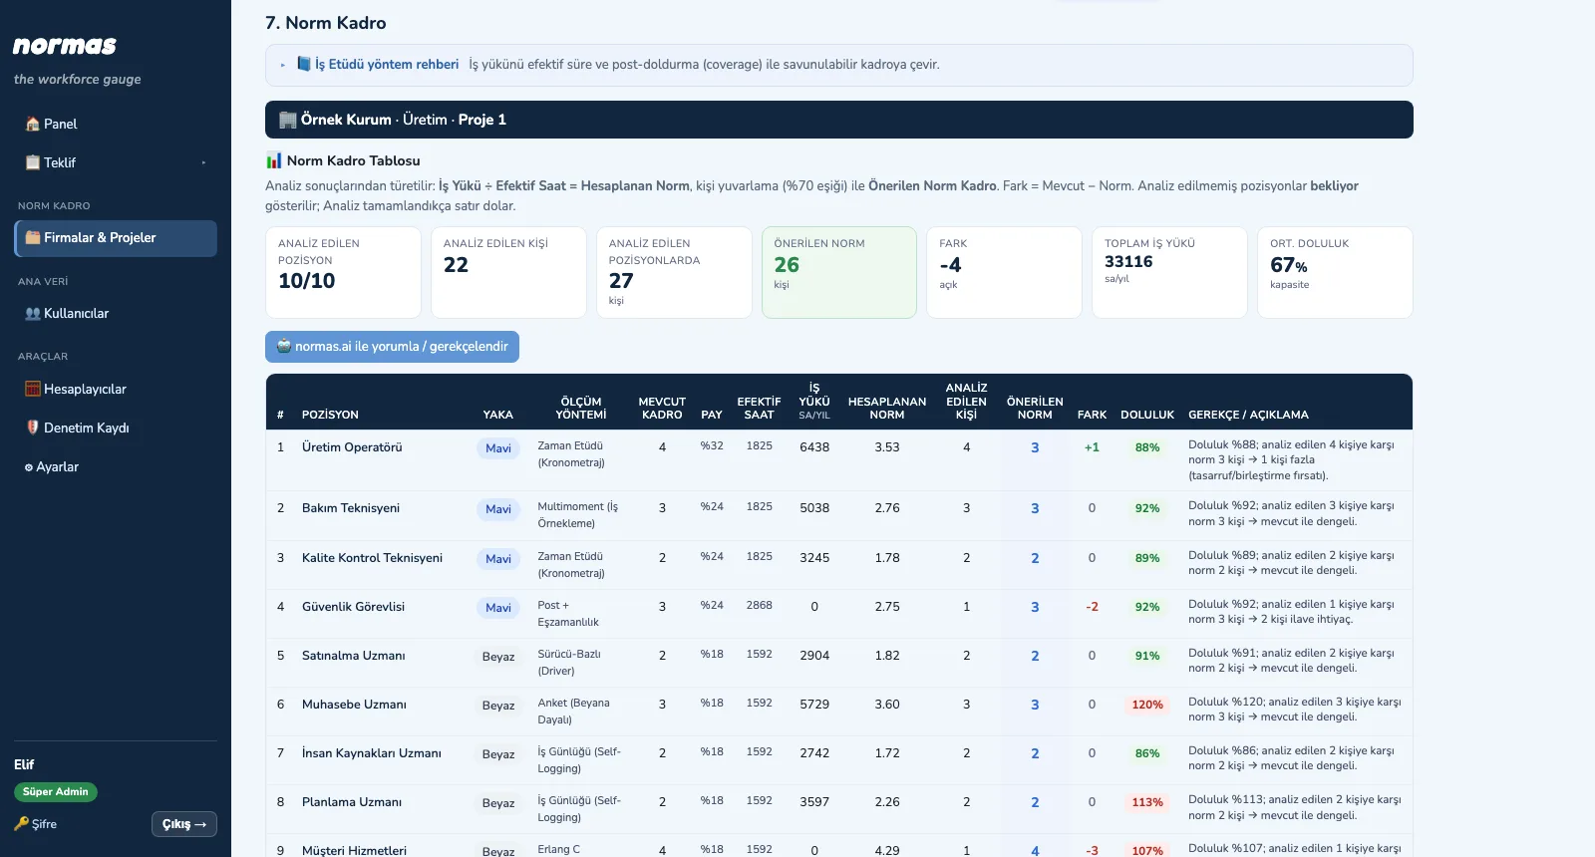Click the FARK -4 açık card
The width and height of the screenshot is (1595, 857).
(x=1004, y=272)
